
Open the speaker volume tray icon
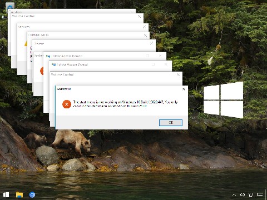tap(243, 194)
